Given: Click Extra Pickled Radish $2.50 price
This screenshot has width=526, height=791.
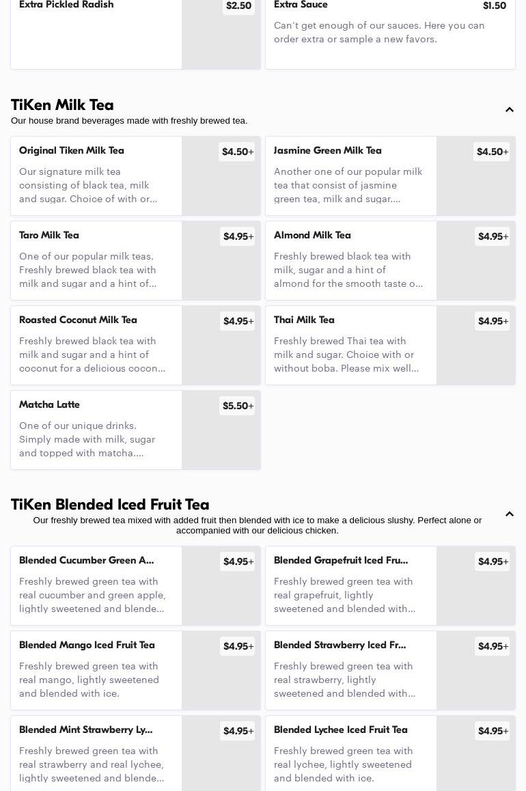Looking at the screenshot, I should 238,5.
